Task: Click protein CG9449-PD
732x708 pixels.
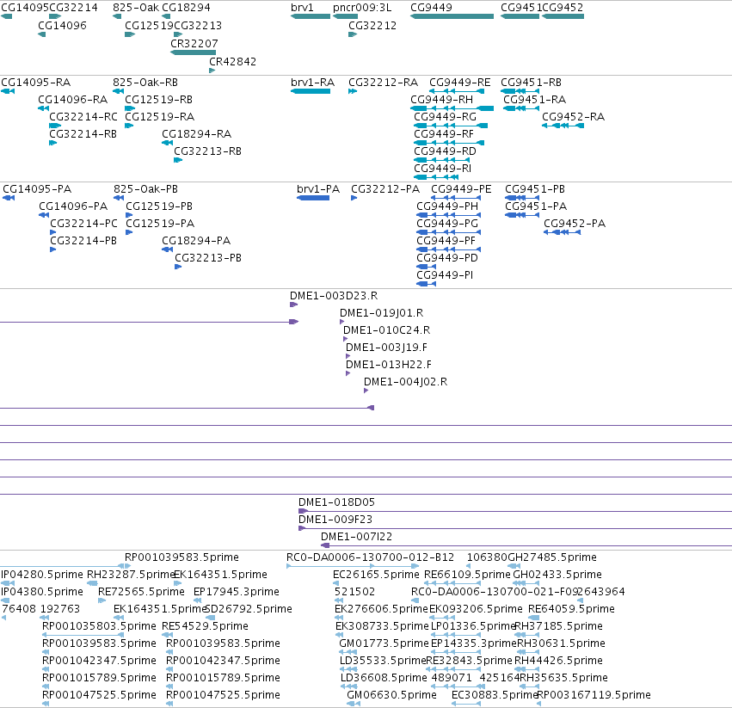Action: (x=446, y=258)
